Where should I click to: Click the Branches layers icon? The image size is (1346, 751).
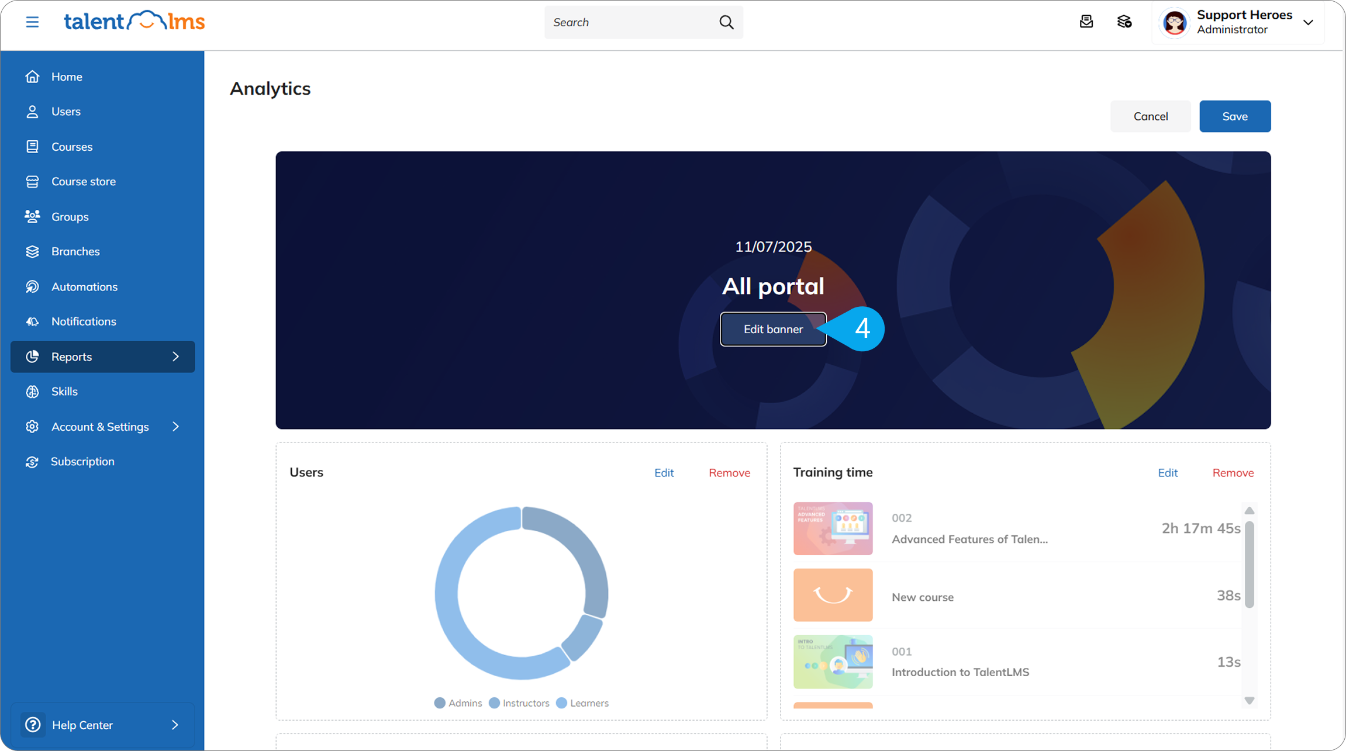tap(32, 251)
